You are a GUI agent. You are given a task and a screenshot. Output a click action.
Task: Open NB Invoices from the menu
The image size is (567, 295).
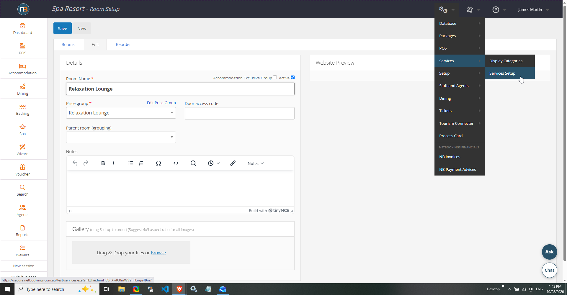460,157
